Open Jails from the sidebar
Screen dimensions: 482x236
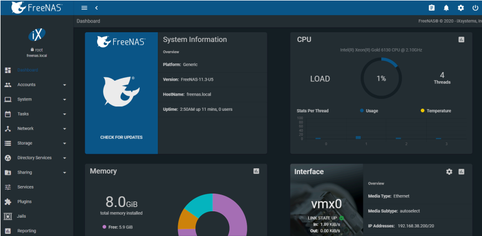pos(22,216)
